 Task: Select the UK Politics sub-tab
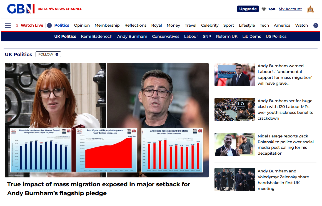(x=65, y=37)
